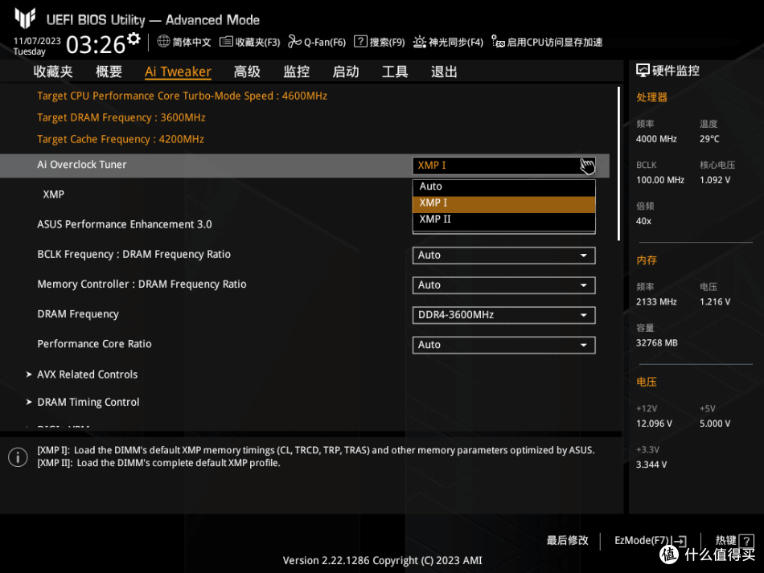The height and width of the screenshot is (573, 764).
Task: Click the core voltage 1.092 V value
Action: [x=715, y=180]
